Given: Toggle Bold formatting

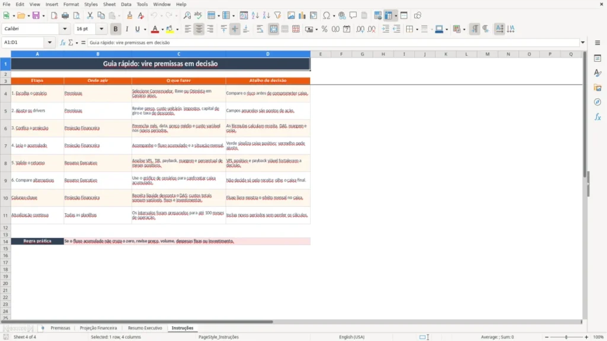Looking at the screenshot, I should tap(116, 29).
